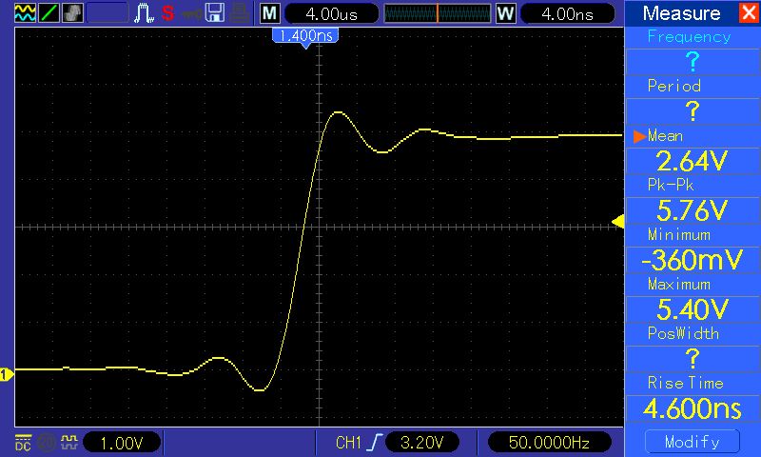Click the 3.20V trigger level value
The width and height of the screenshot is (761, 457).
click(x=422, y=443)
